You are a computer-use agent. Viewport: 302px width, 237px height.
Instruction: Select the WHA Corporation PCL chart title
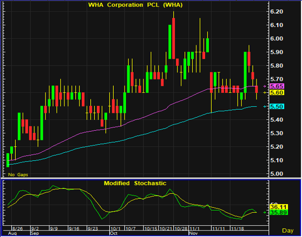(x=135, y=5)
